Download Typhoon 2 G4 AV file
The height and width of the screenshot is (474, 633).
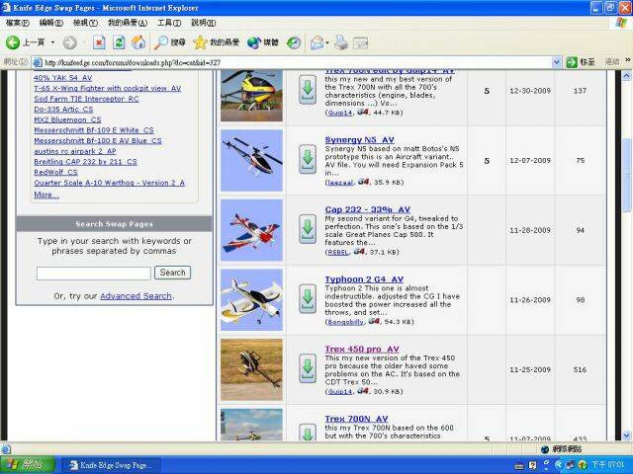(308, 298)
